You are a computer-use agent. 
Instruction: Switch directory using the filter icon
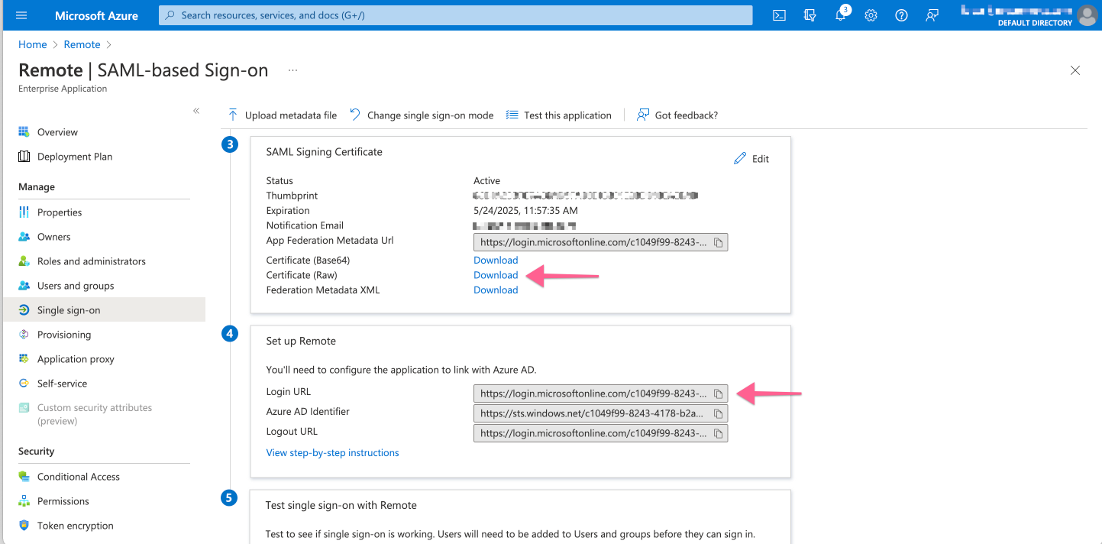click(x=810, y=15)
